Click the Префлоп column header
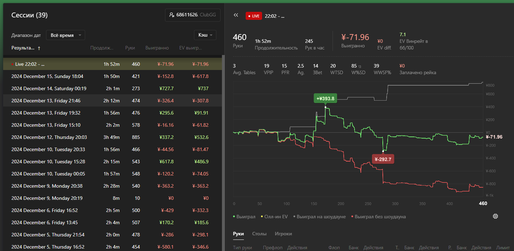The height and width of the screenshot is (251, 514). [x=273, y=248]
